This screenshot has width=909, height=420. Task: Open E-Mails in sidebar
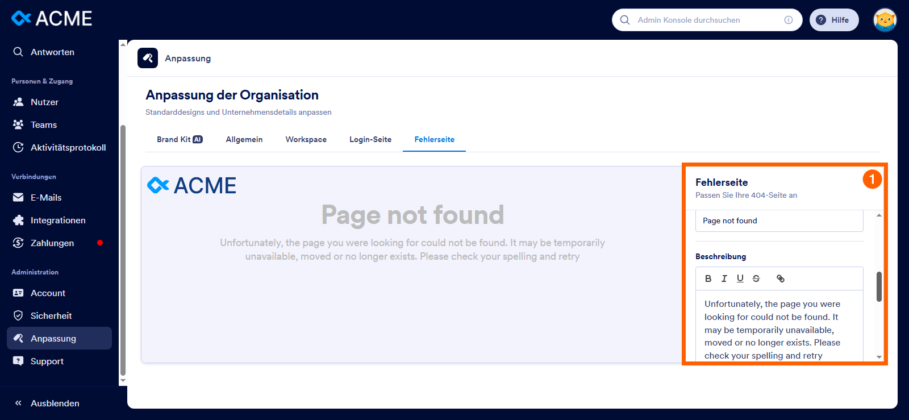(59, 197)
